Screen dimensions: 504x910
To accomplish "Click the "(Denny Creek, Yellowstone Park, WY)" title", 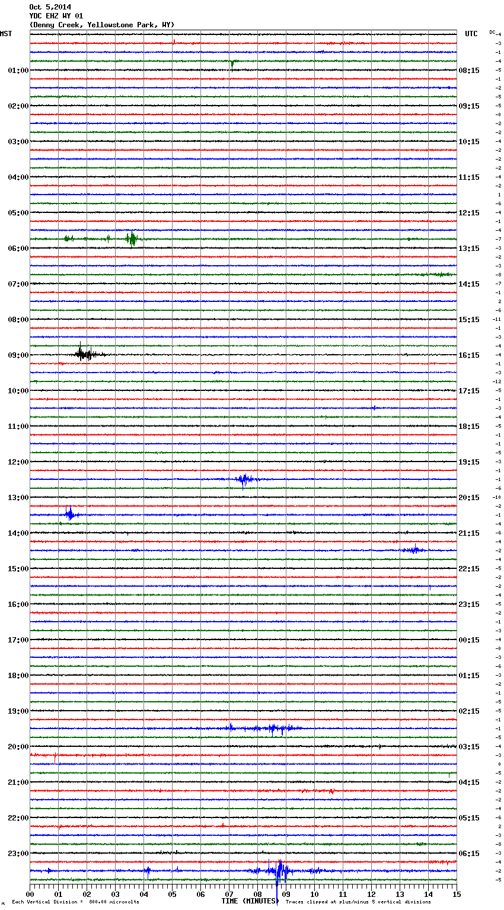I will tap(102, 25).
